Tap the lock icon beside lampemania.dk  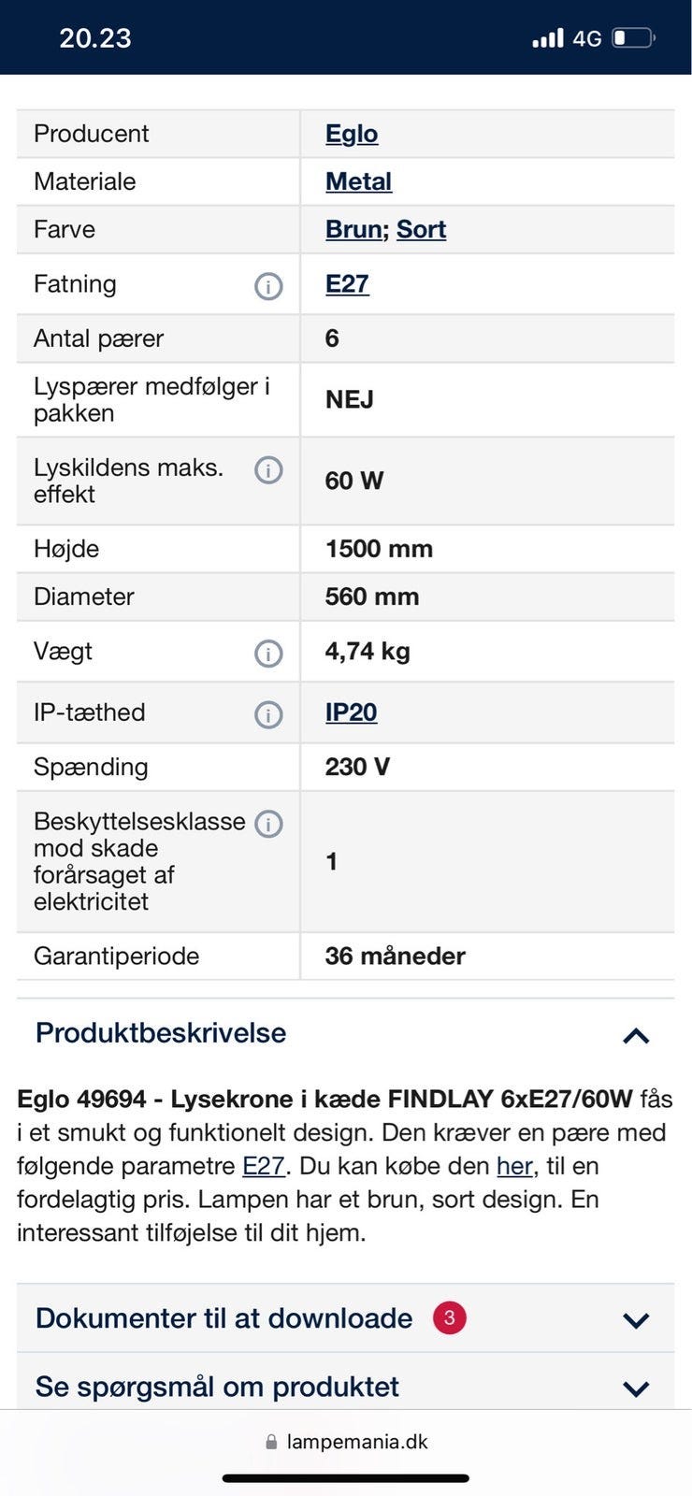pyautogui.click(x=271, y=1442)
